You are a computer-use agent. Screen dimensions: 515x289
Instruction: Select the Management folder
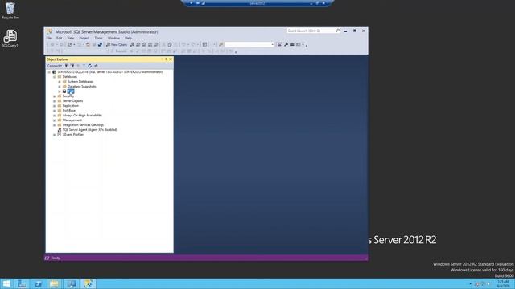click(72, 120)
